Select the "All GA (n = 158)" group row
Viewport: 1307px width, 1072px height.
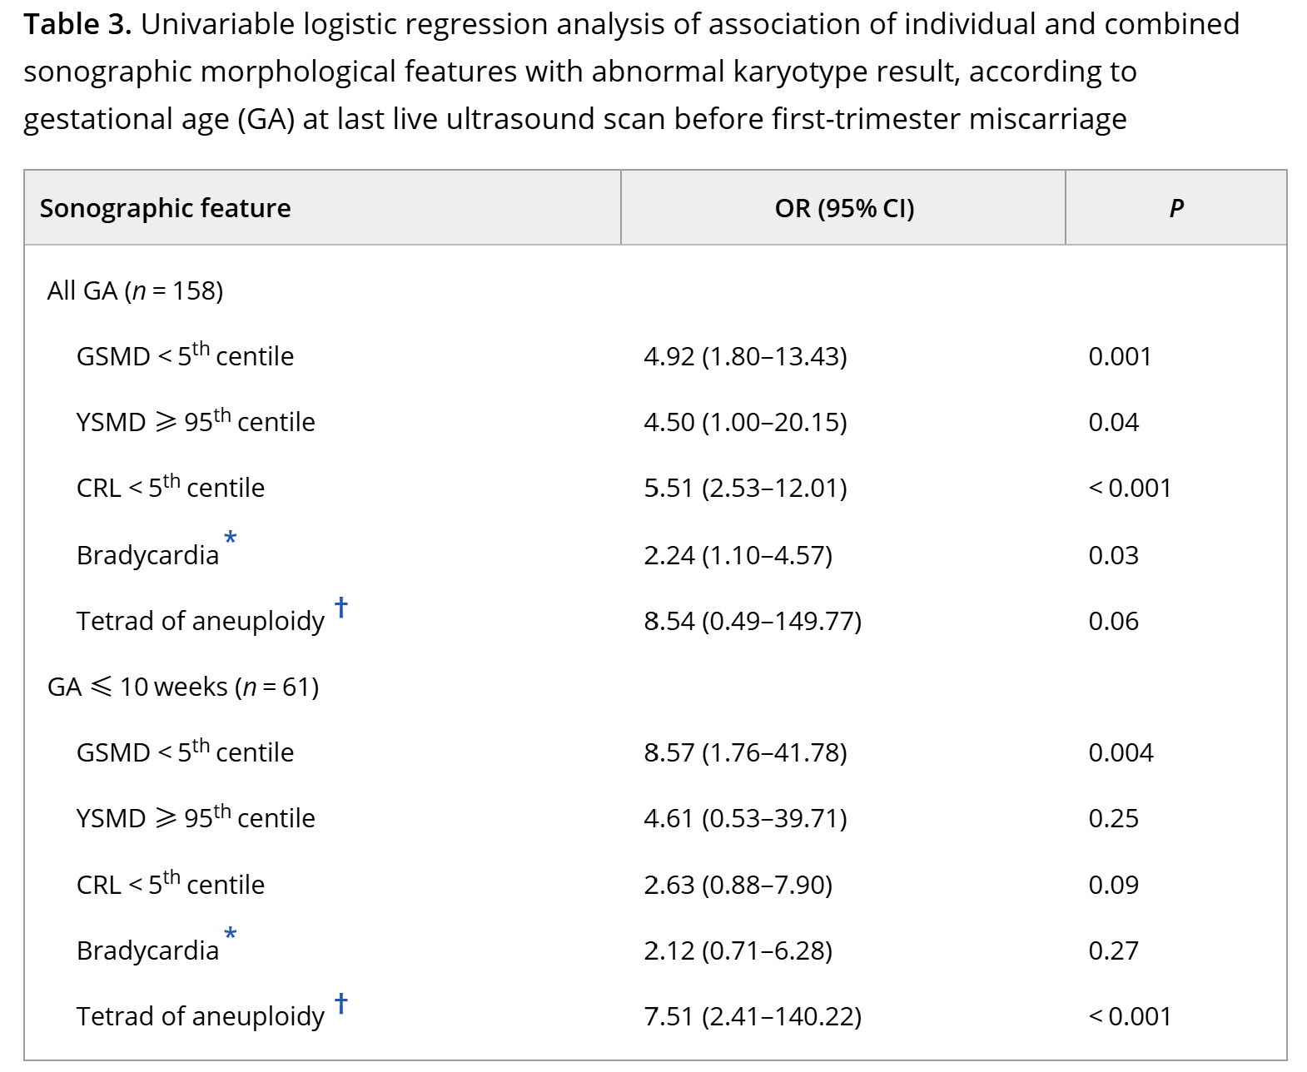click(x=135, y=290)
